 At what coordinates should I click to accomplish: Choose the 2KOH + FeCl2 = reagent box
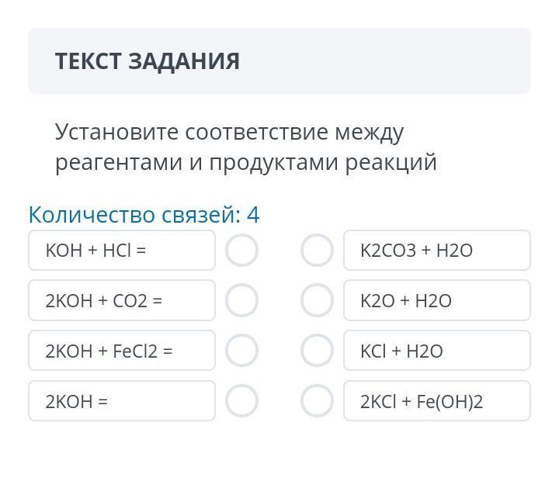[x=121, y=351]
